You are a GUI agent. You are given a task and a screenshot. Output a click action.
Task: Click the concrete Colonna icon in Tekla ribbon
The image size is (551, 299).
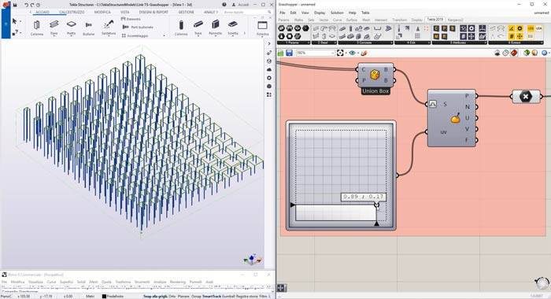coord(181,27)
